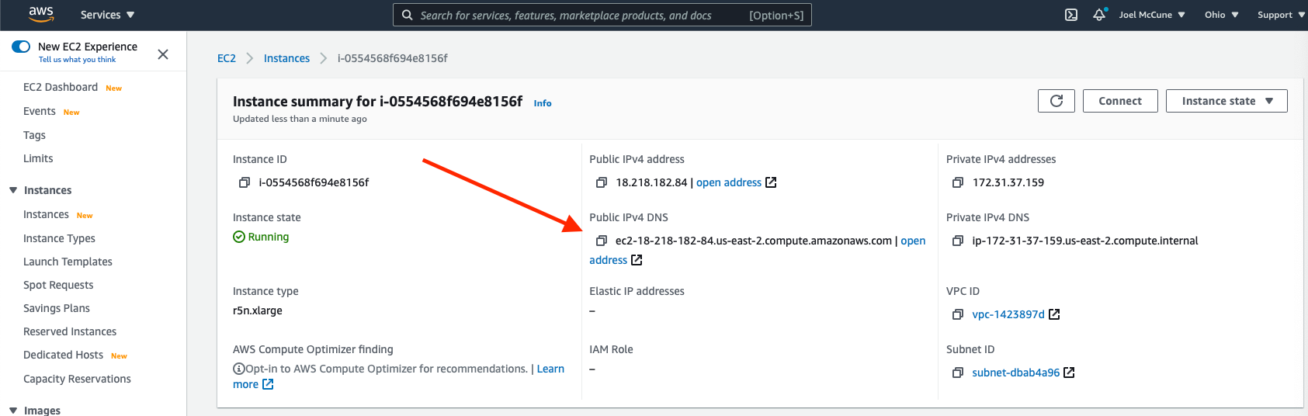The image size is (1308, 416).
Task: Open Spot Requests in sidebar
Action: (x=58, y=285)
